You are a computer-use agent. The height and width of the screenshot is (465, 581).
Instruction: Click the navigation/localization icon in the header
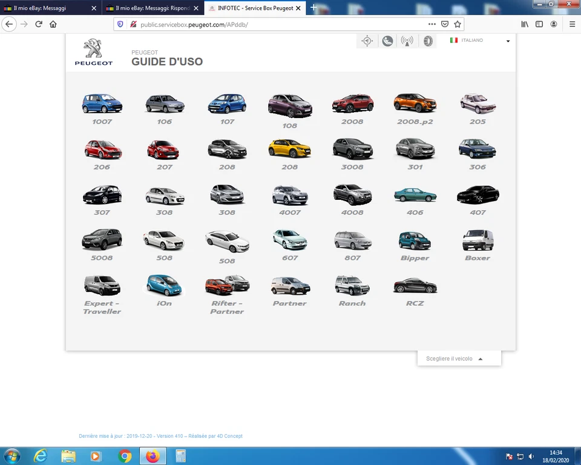click(367, 41)
